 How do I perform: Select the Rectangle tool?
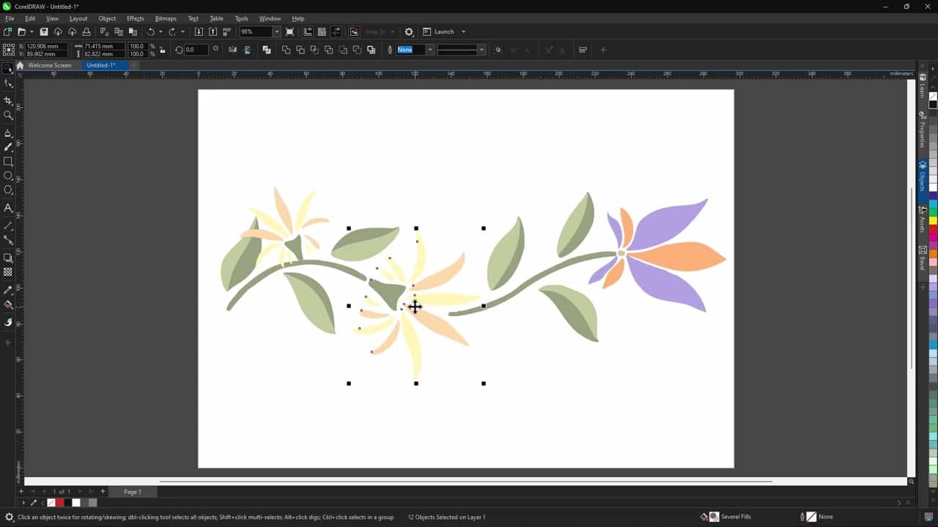point(8,161)
